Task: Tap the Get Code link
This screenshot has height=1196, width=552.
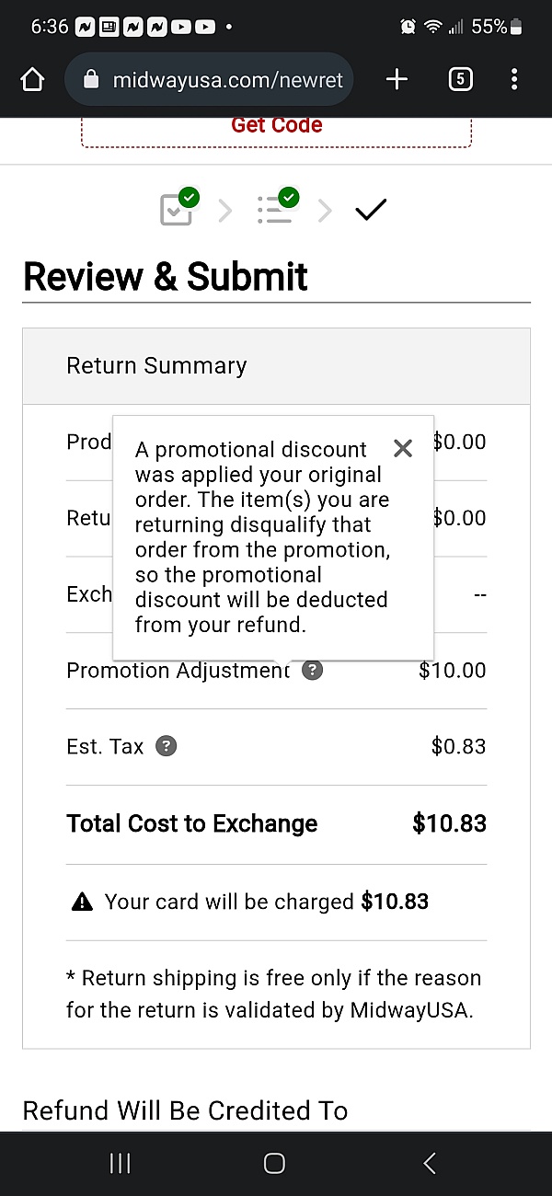Action: 277,125
